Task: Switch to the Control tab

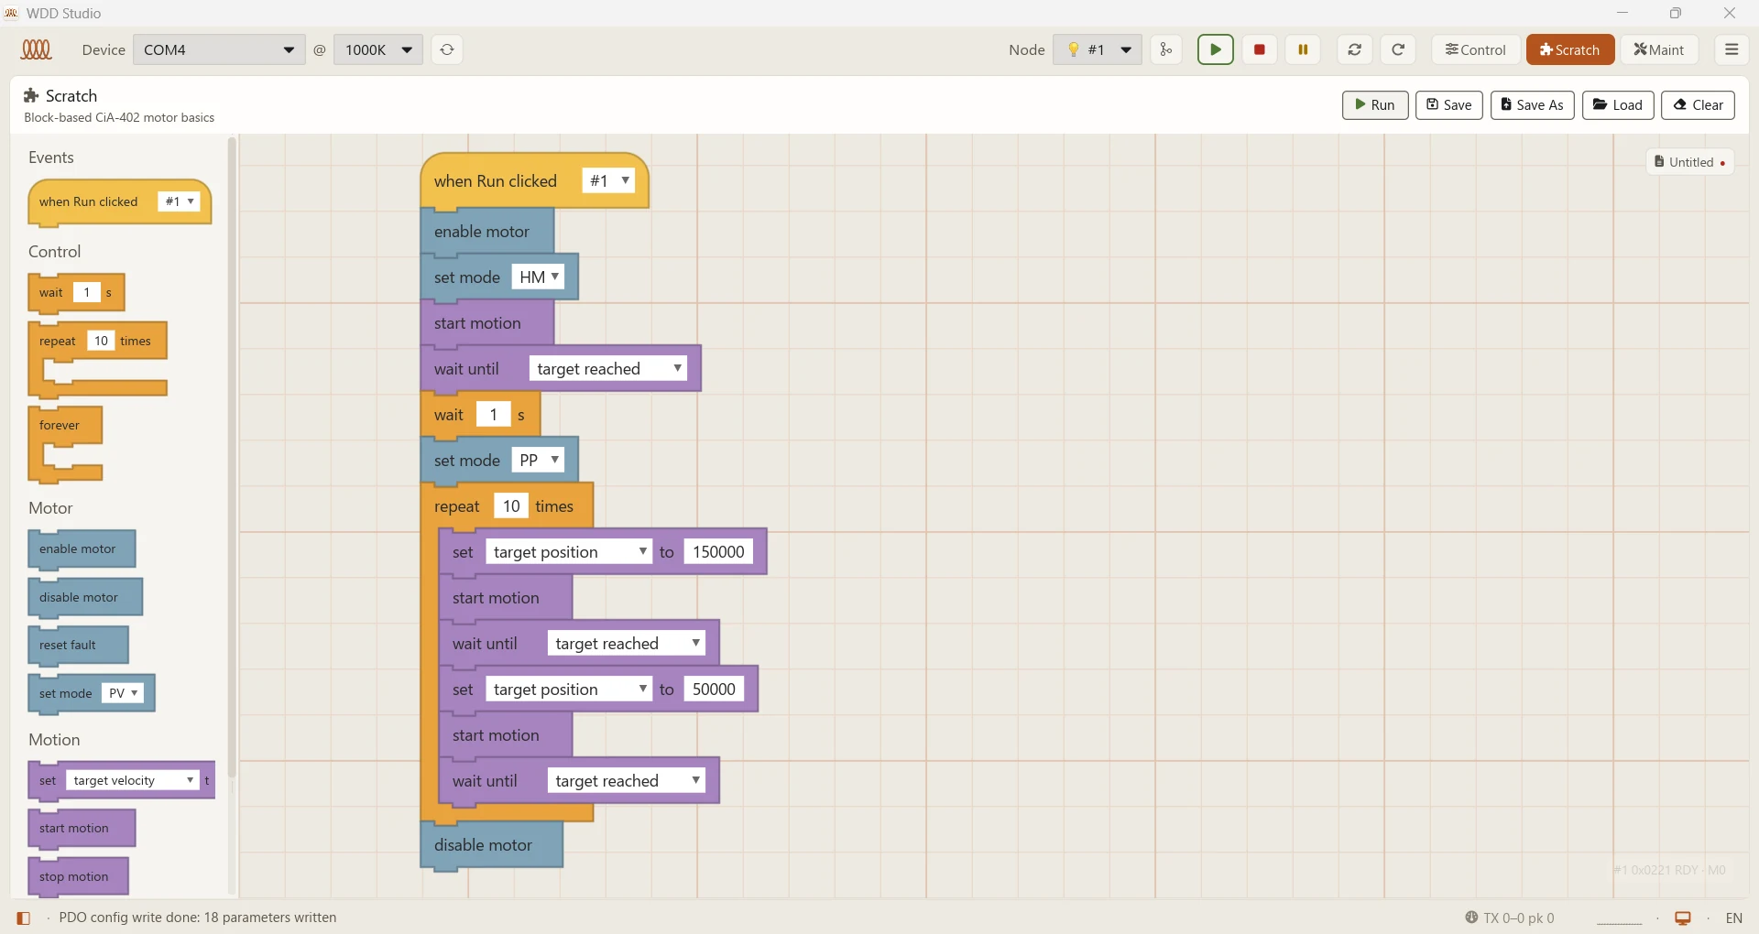Action: tap(1476, 49)
